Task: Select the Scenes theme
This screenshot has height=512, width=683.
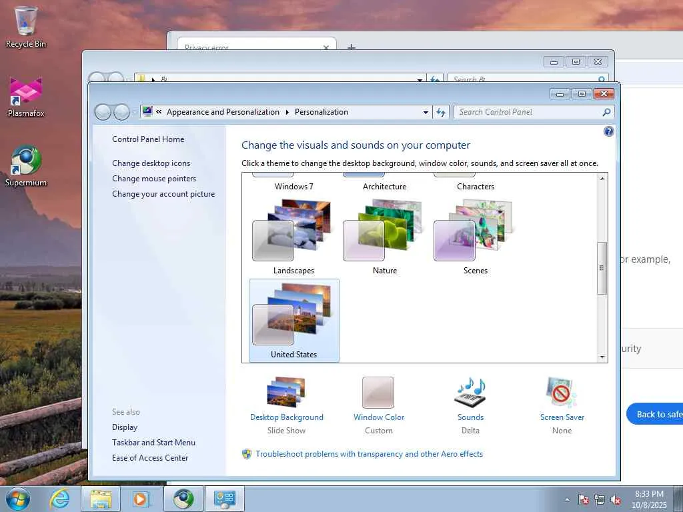Action: [475, 237]
